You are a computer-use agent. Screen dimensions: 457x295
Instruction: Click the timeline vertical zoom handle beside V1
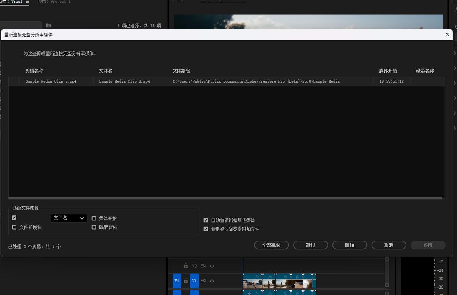pos(387,285)
